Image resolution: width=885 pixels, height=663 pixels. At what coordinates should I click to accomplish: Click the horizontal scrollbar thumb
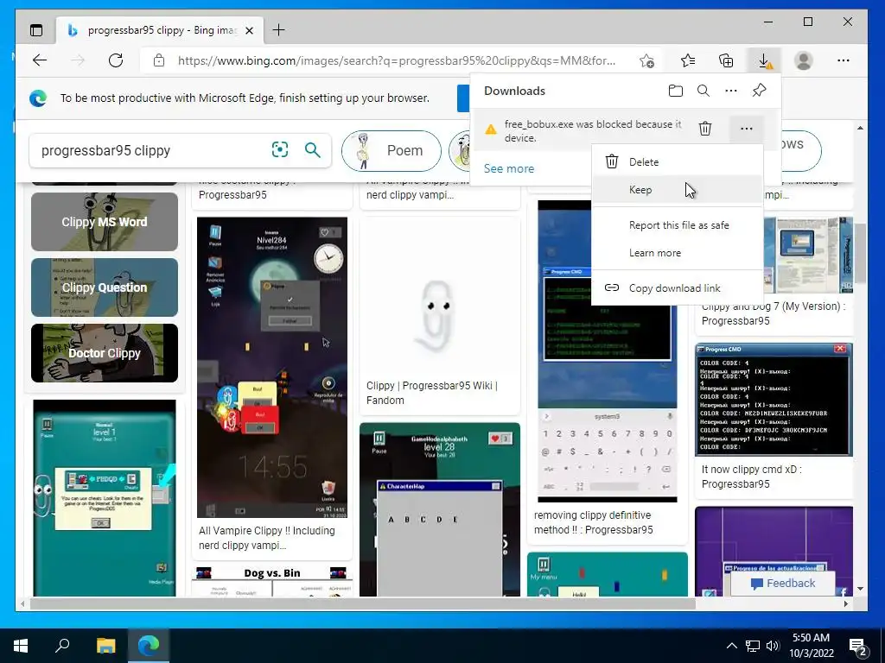[x=362, y=603]
